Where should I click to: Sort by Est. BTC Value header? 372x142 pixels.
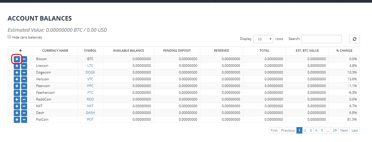(x=307, y=51)
